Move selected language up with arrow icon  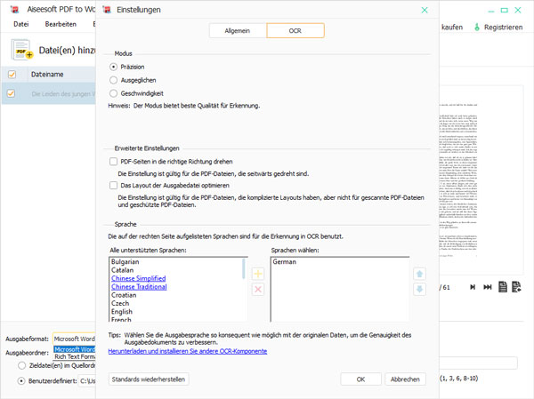[419, 274]
